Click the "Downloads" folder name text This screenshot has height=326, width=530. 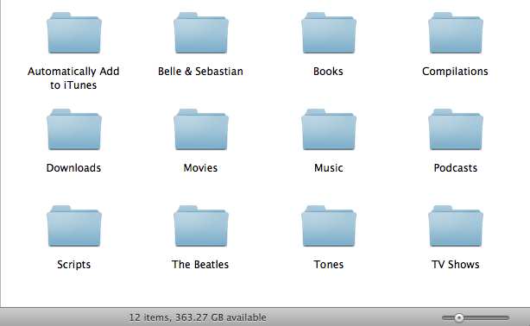tap(73, 168)
